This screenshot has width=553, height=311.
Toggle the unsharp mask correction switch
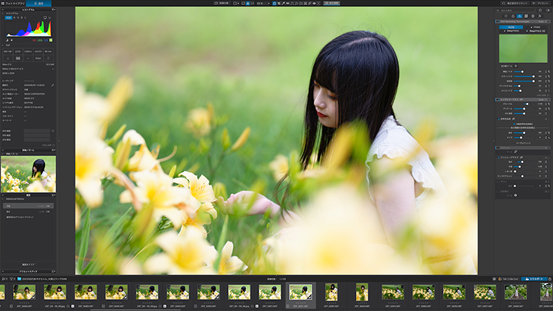498,158
